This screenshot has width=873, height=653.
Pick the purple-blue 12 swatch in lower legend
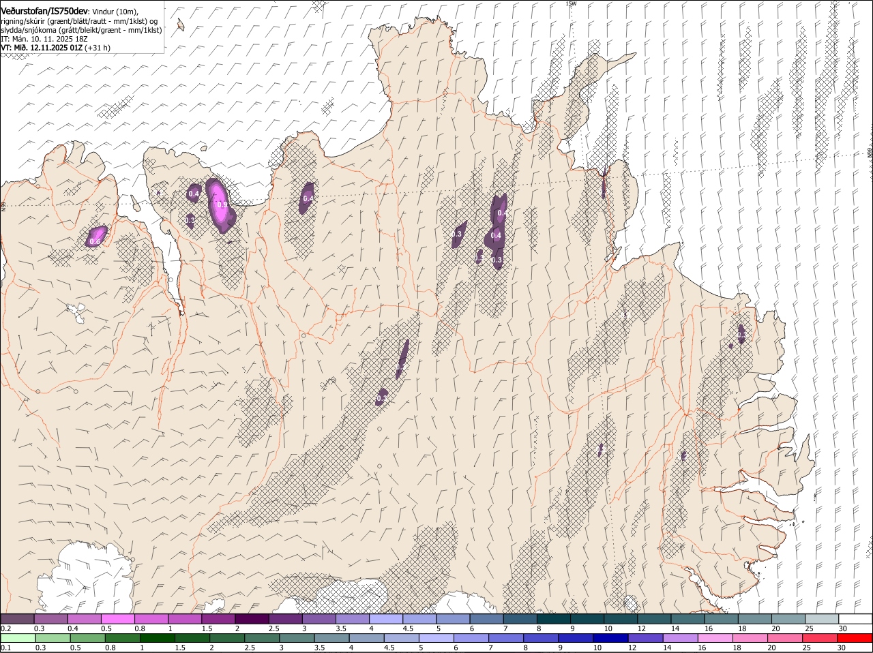645,638
